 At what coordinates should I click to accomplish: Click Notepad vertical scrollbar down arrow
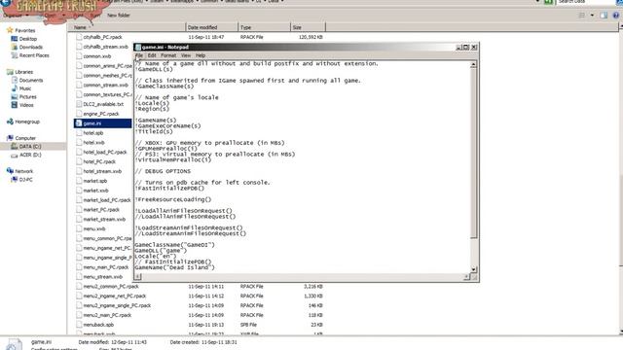(474, 269)
